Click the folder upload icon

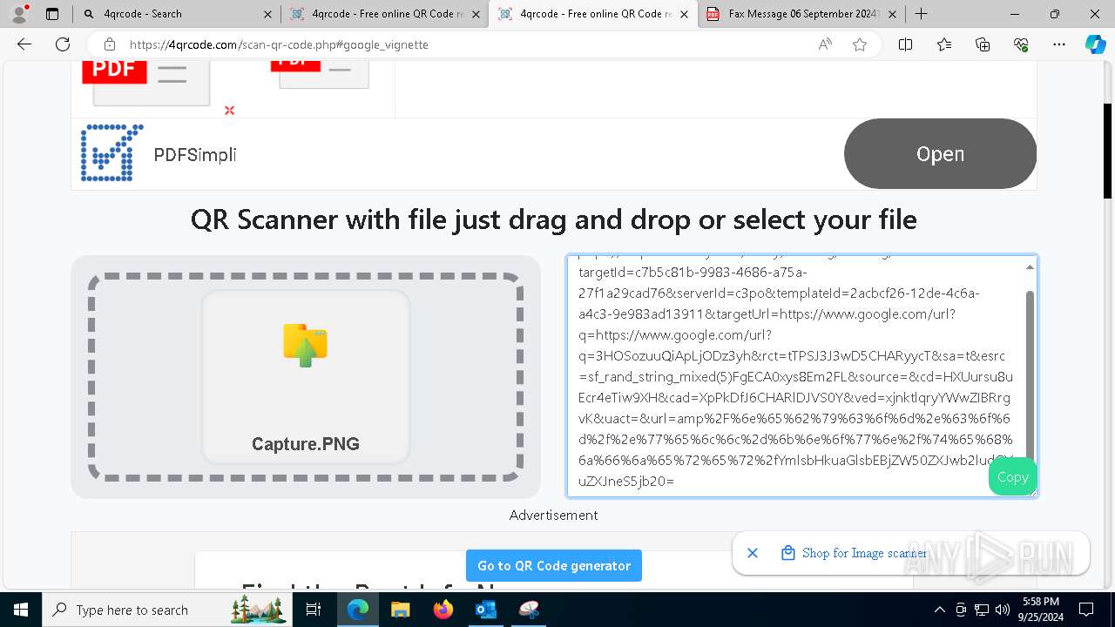tap(305, 345)
